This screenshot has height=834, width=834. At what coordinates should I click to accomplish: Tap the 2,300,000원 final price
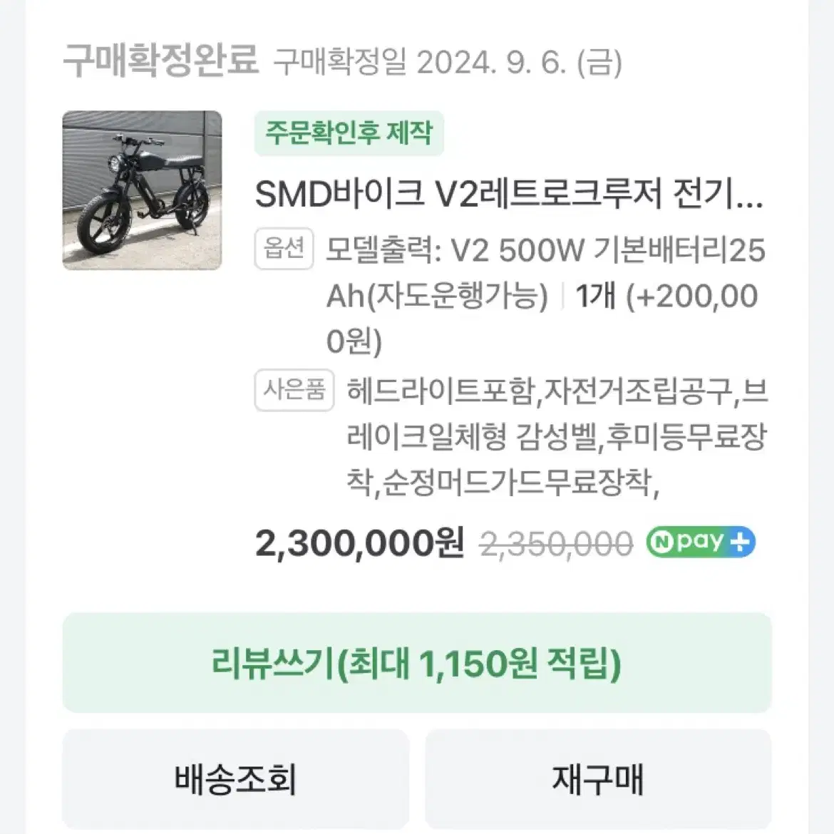tap(360, 544)
